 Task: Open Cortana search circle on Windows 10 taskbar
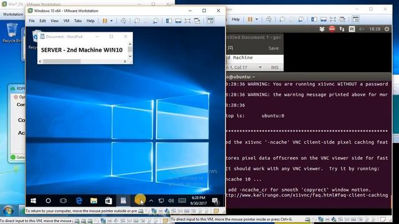[x=48, y=201]
